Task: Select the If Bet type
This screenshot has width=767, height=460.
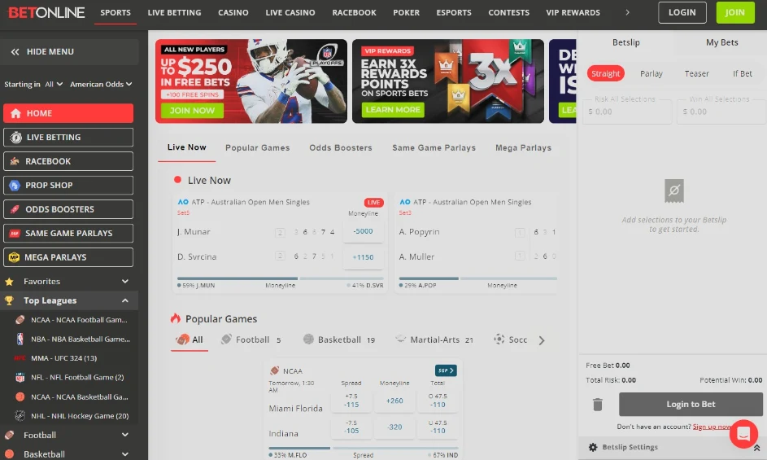Action: coord(742,73)
